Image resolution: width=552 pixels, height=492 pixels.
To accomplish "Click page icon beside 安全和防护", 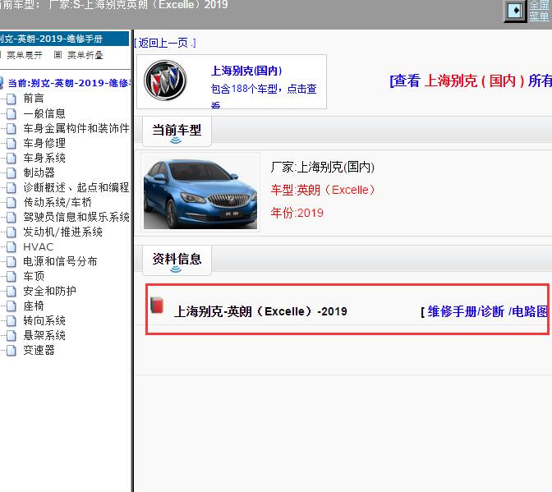I will pyautogui.click(x=11, y=291).
